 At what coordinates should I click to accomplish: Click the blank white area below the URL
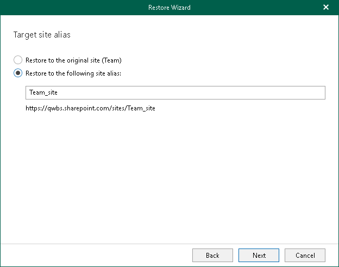[x=169, y=174]
